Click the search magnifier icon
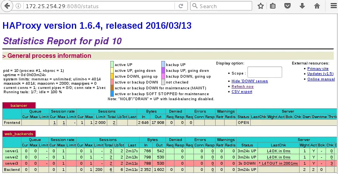 pos(195,6)
